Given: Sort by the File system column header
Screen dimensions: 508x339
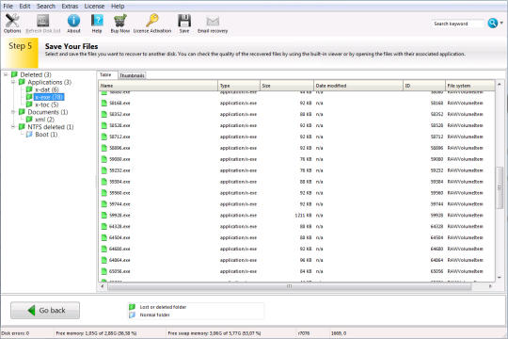Looking at the screenshot, I should [470, 86].
